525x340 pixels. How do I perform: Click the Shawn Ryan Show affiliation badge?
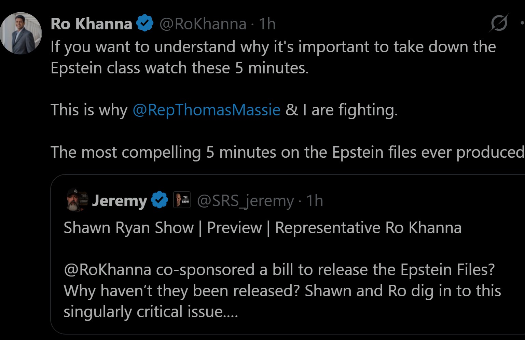click(182, 200)
